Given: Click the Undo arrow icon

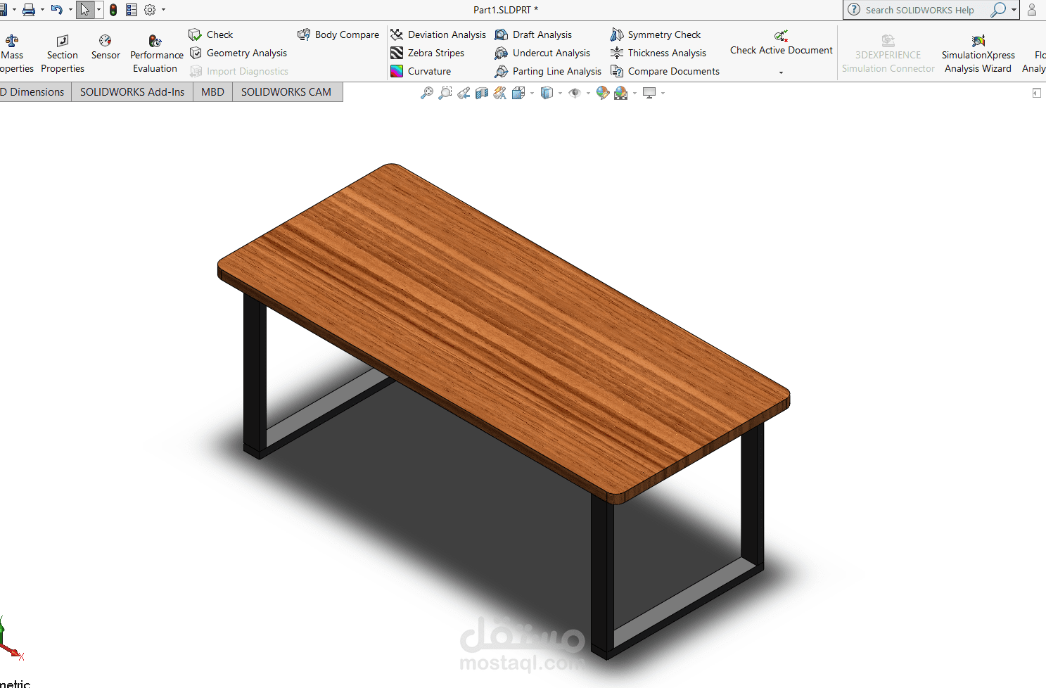Looking at the screenshot, I should pos(57,10).
